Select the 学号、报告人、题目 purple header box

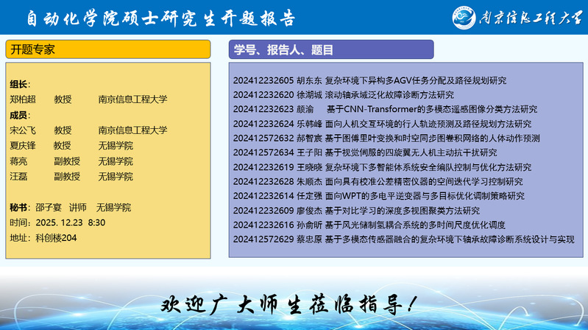pos(330,49)
